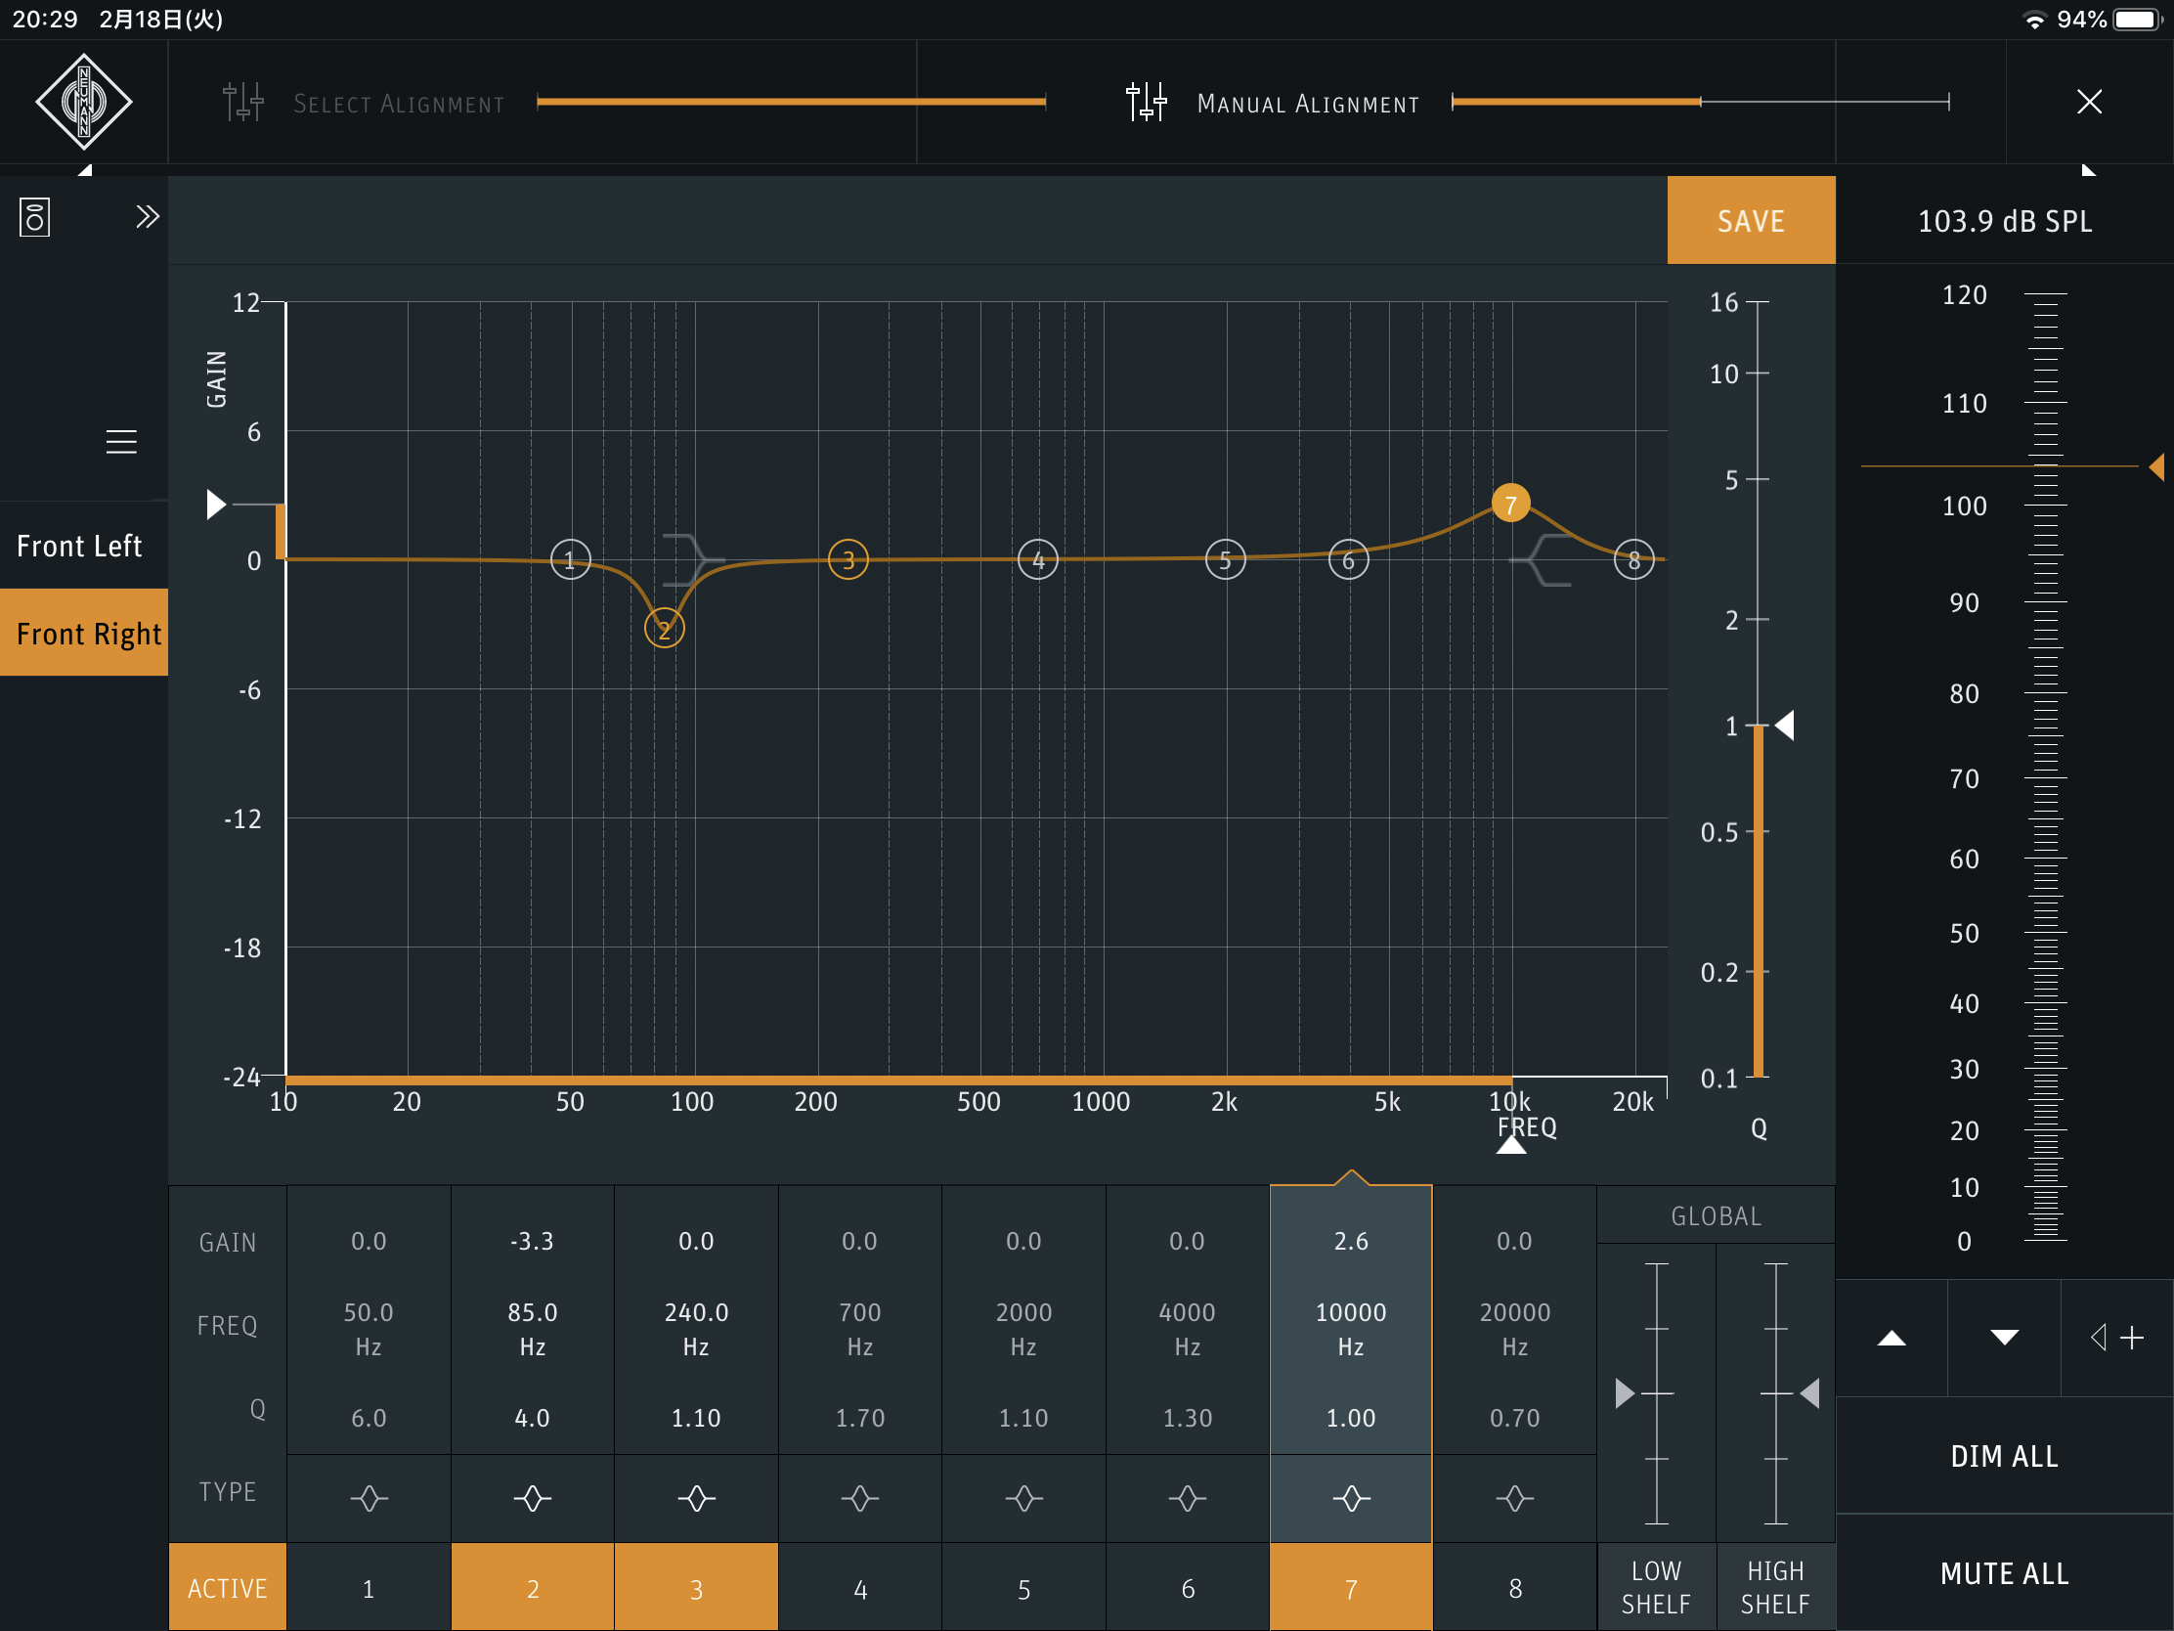2174x1631 pixels.
Task: Select EQ node 4 on the graph
Action: (1038, 560)
